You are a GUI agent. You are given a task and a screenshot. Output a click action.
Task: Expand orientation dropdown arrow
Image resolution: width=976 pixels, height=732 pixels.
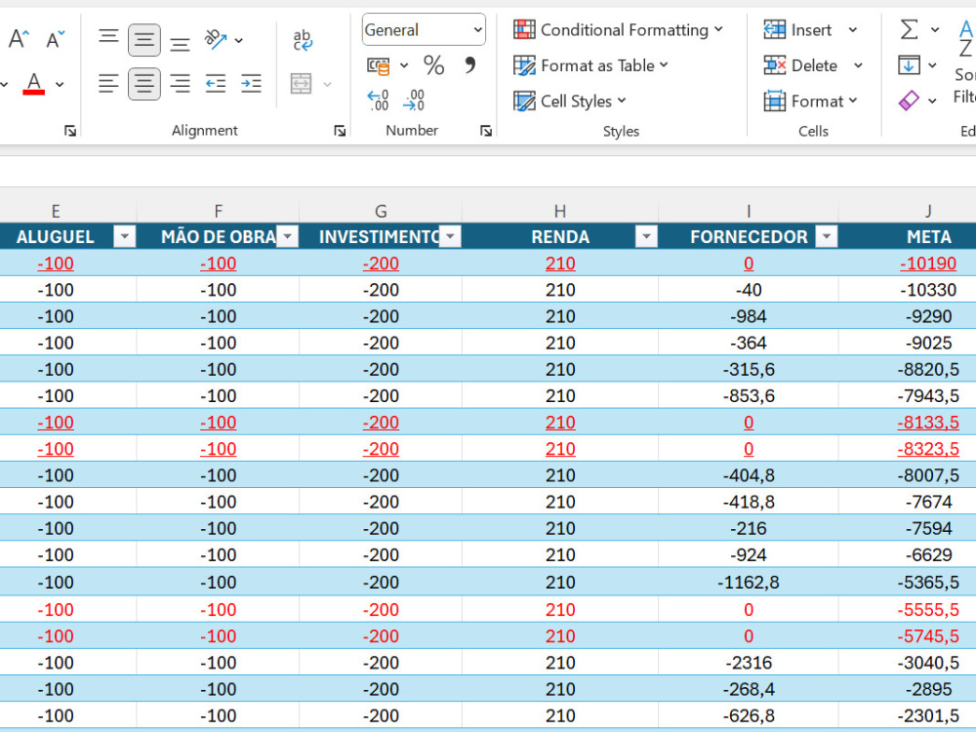[x=239, y=40]
